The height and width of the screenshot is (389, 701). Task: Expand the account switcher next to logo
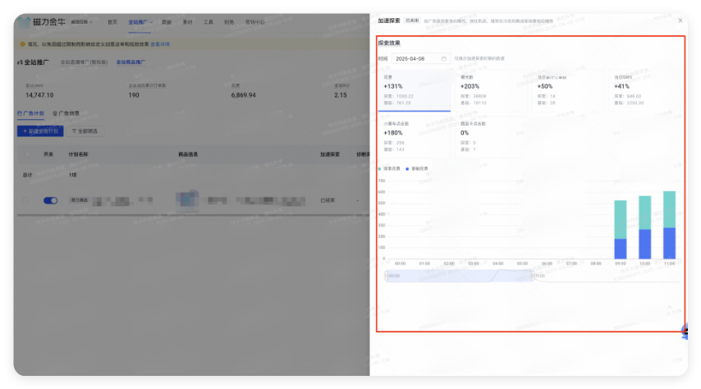click(x=80, y=21)
